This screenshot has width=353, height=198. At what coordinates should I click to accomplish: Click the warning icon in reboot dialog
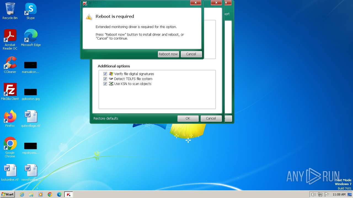[89, 17]
